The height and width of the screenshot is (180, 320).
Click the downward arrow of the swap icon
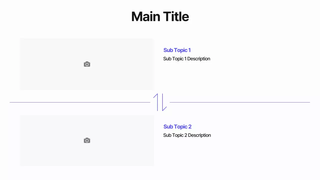[163, 102]
